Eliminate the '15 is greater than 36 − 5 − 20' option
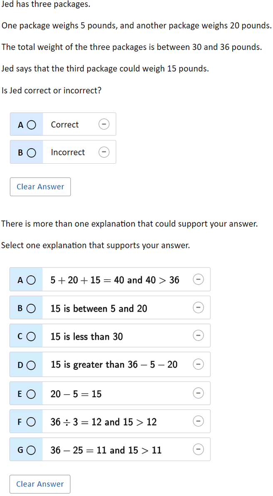The image size is (273, 496). point(198,364)
